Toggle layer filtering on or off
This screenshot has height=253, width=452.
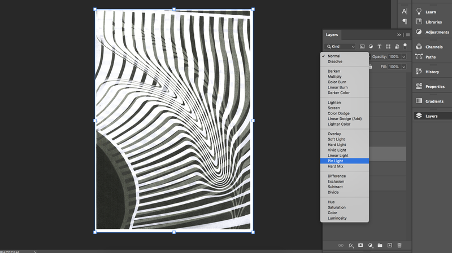click(x=405, y=46)
